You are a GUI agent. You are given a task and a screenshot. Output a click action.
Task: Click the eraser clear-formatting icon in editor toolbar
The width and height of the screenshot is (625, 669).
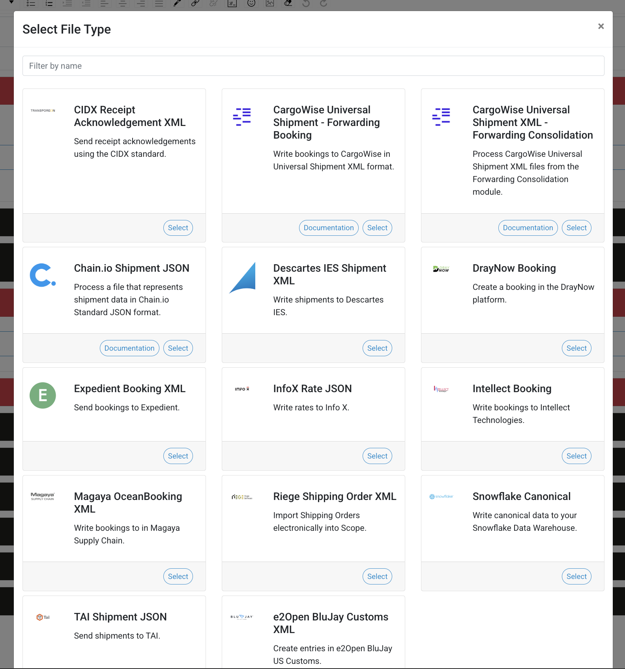tap(288, 3)
